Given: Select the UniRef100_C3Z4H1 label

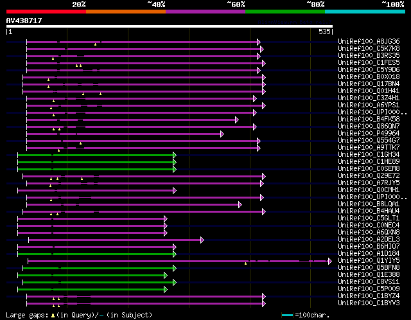Looking at the screenshot, I should click(x=369, y=98).
